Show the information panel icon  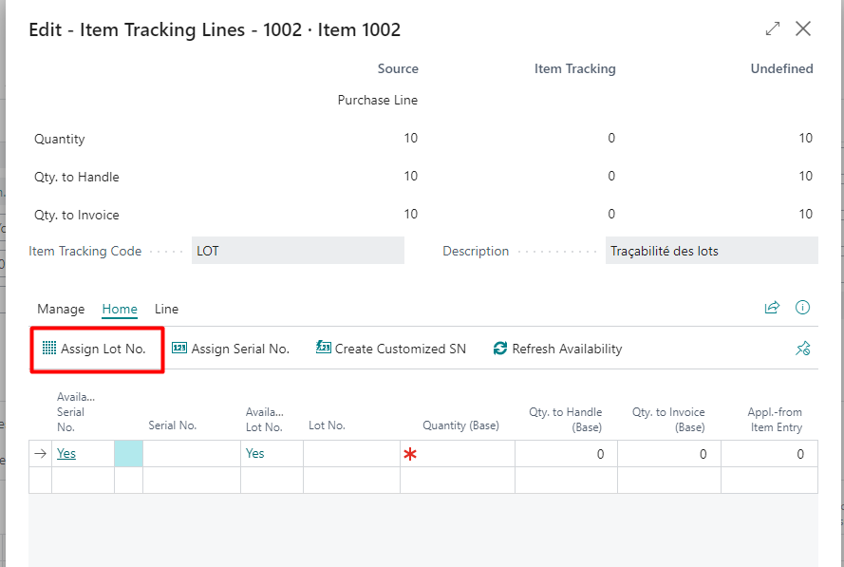tap(802, 308)
